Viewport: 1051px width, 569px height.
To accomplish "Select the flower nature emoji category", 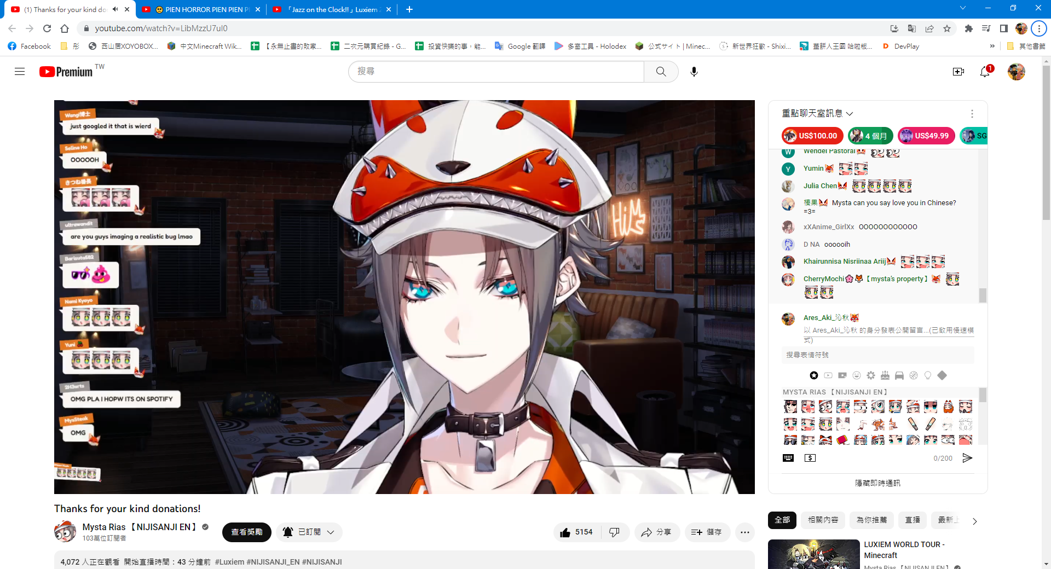I will [x=871, y=375].
